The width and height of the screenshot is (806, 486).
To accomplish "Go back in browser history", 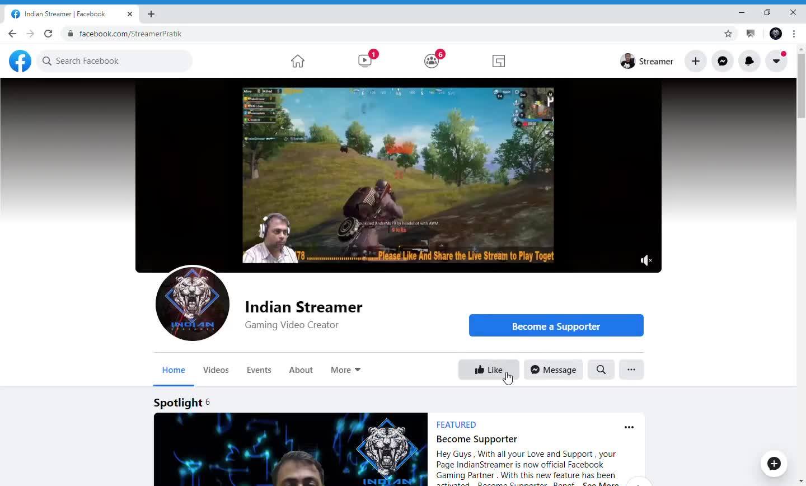I will (12, 34).
